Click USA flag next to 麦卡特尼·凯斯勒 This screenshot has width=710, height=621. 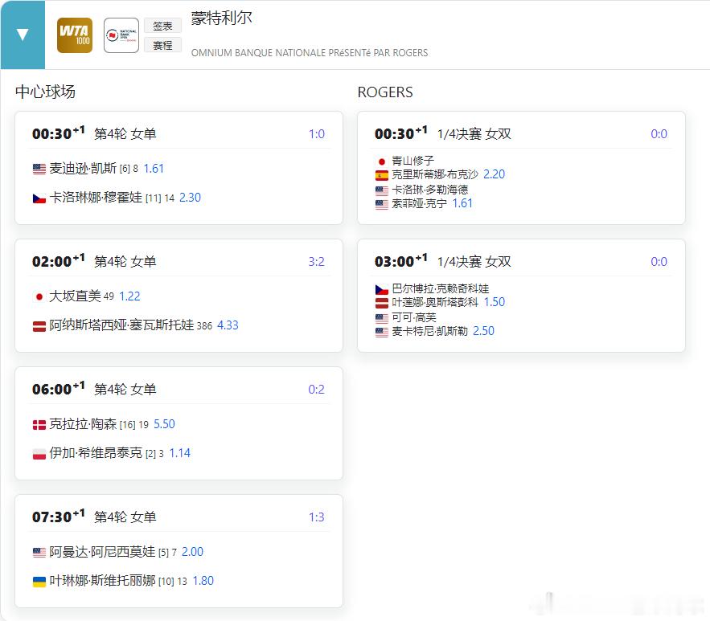(382, 332)
